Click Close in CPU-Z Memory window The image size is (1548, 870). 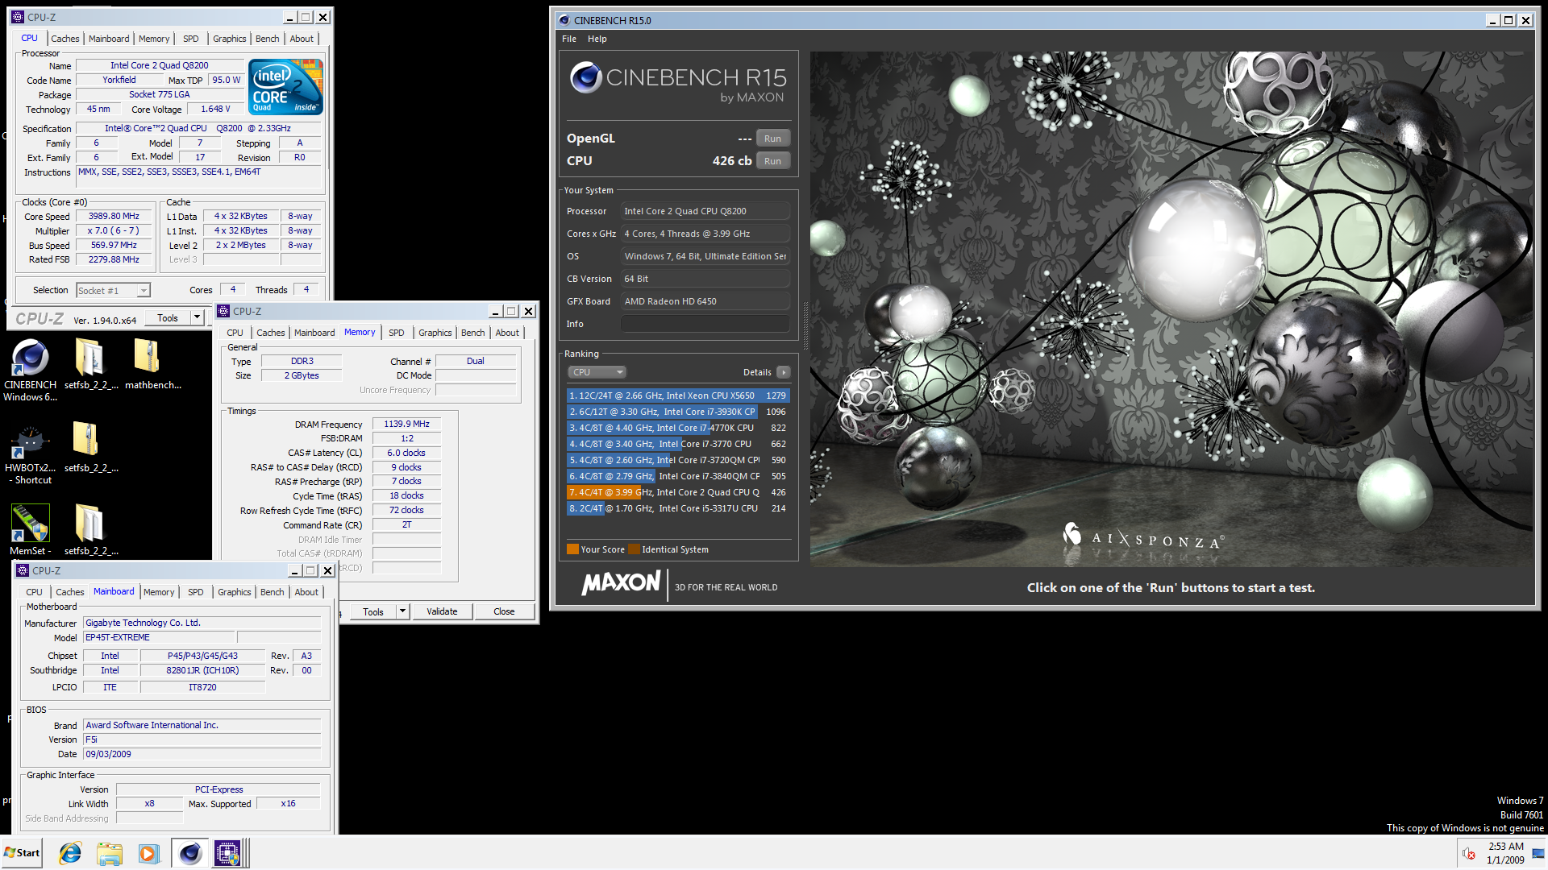504,611
